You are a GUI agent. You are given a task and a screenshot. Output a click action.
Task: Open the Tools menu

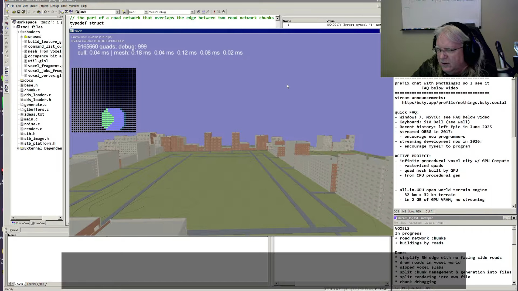[x=64, y=6]
